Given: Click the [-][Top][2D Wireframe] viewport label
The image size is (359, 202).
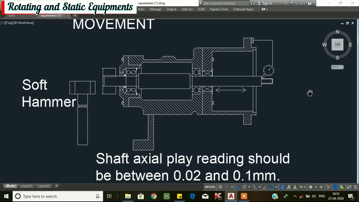Looking at the screenshot, I should (17, 23).
